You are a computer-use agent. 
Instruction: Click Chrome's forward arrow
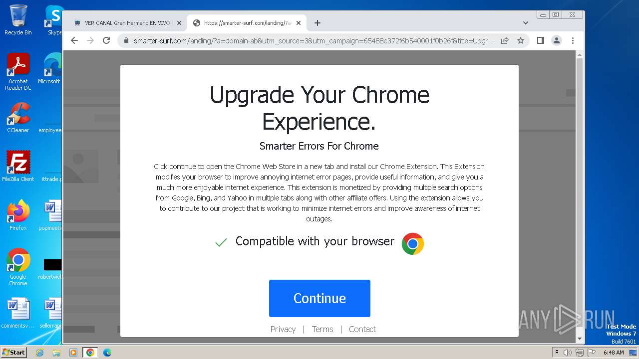tap(90, 40)
